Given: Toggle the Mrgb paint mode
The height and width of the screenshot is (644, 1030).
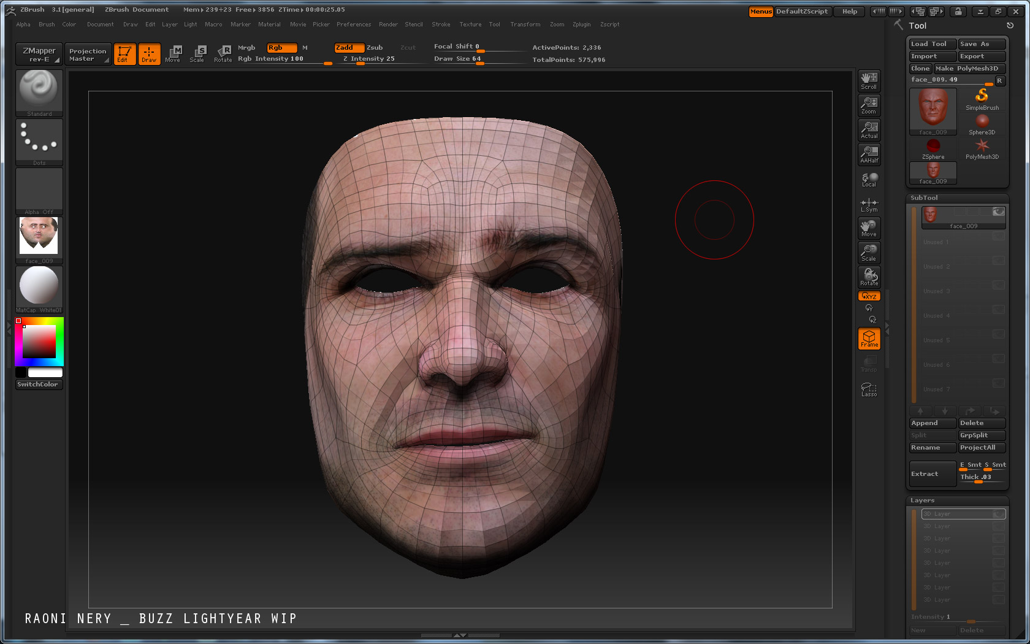Looking at the screenshot, I should 246,48.
